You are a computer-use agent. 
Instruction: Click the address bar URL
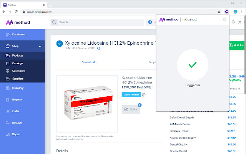39,12
